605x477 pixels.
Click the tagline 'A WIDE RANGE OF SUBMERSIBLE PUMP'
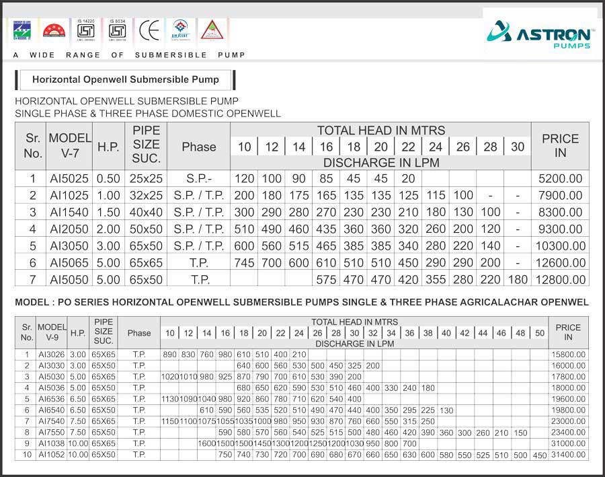129,55
